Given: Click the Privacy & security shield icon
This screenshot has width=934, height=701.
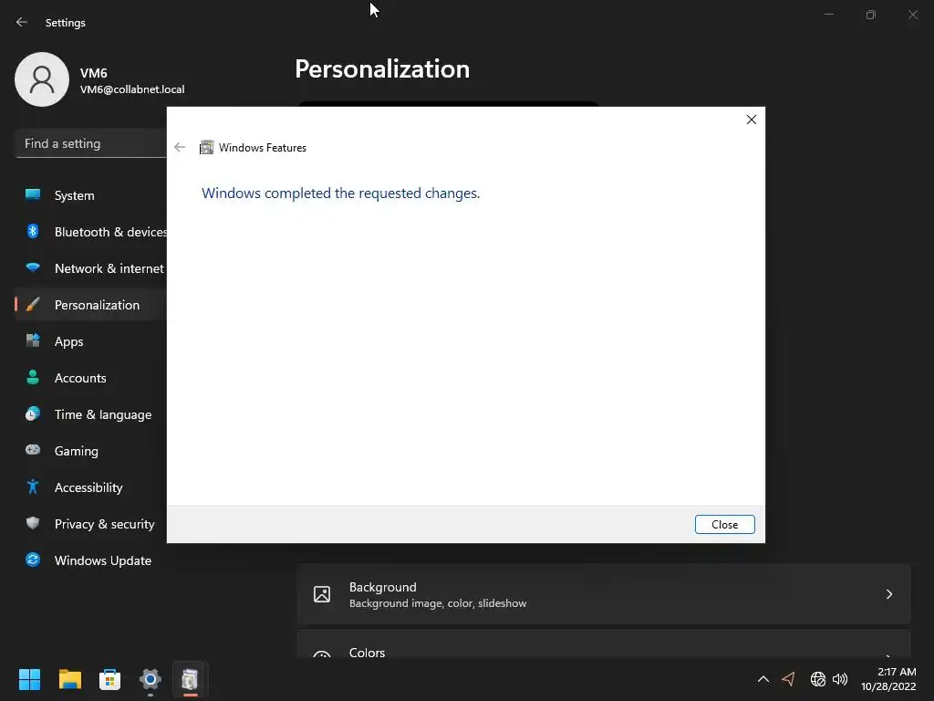Looking at the screenshot, I should tap(33, 523).
